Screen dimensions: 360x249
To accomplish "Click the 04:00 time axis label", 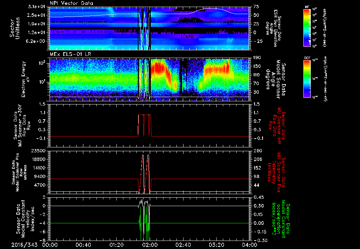I will (249, 244).
